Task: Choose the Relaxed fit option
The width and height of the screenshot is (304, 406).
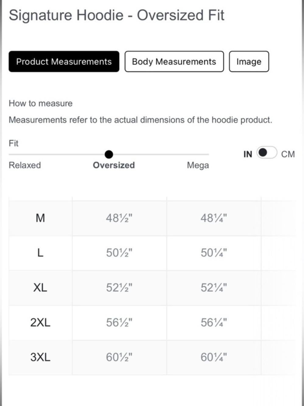Action: tap(25, 165)
